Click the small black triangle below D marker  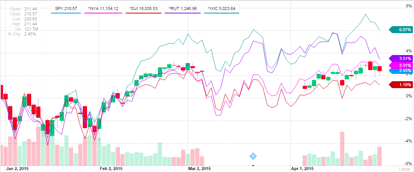click(x=253, y=166)
